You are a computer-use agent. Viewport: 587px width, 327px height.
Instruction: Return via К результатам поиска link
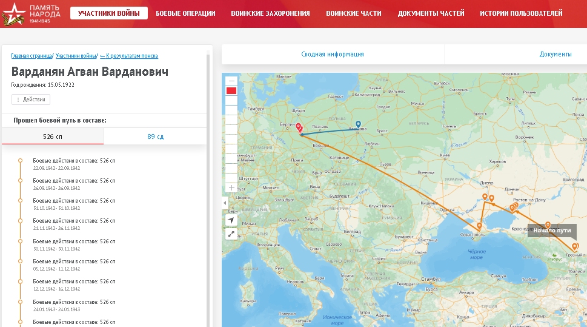(129, 56)
